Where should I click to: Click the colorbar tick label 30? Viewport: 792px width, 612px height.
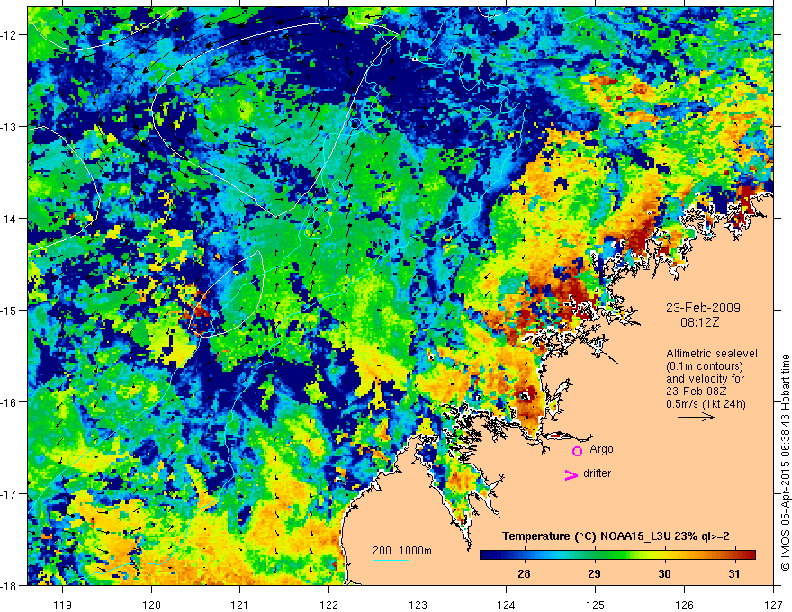pos(665,573)
